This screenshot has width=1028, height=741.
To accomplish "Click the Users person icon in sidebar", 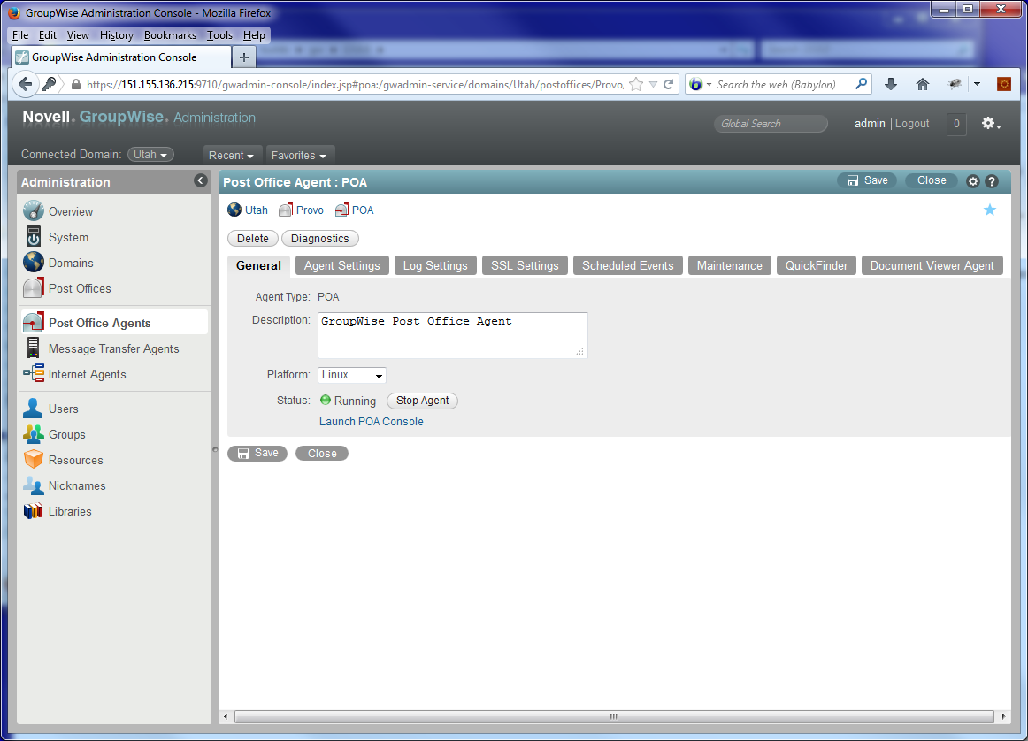I will pyautogui.click(x=34, y=409).
